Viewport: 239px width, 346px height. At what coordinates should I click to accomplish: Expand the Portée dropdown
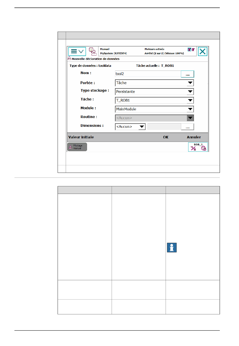click(190, 83)
